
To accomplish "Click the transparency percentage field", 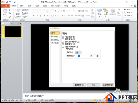I will (x=93, y=56).
